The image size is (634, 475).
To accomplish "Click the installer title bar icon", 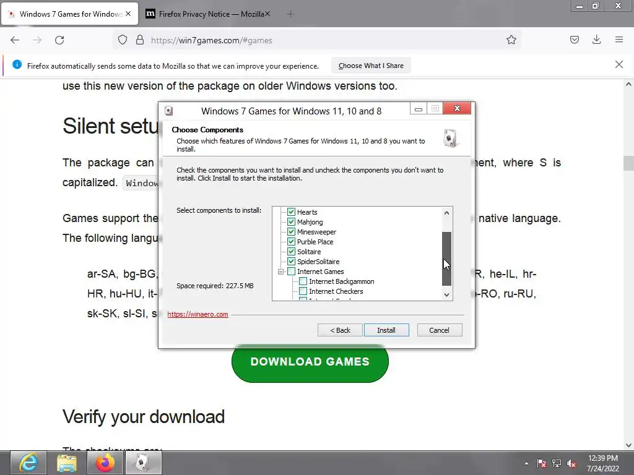I will (x=169, y=111).
